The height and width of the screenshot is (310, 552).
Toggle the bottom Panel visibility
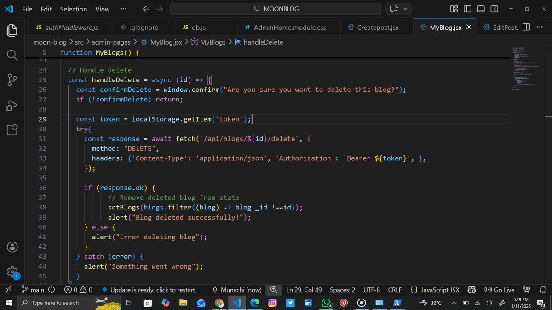[481, 9]
